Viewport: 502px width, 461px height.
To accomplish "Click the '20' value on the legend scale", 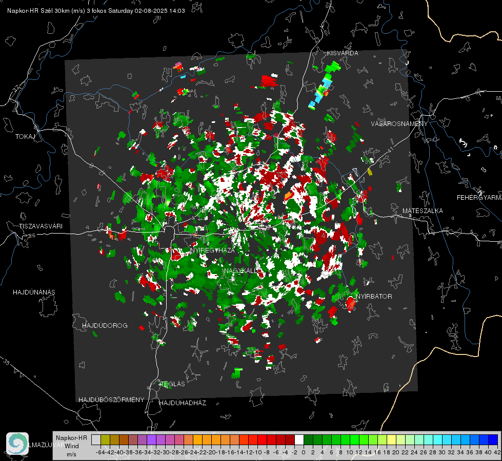I will (x=396, y=452).
